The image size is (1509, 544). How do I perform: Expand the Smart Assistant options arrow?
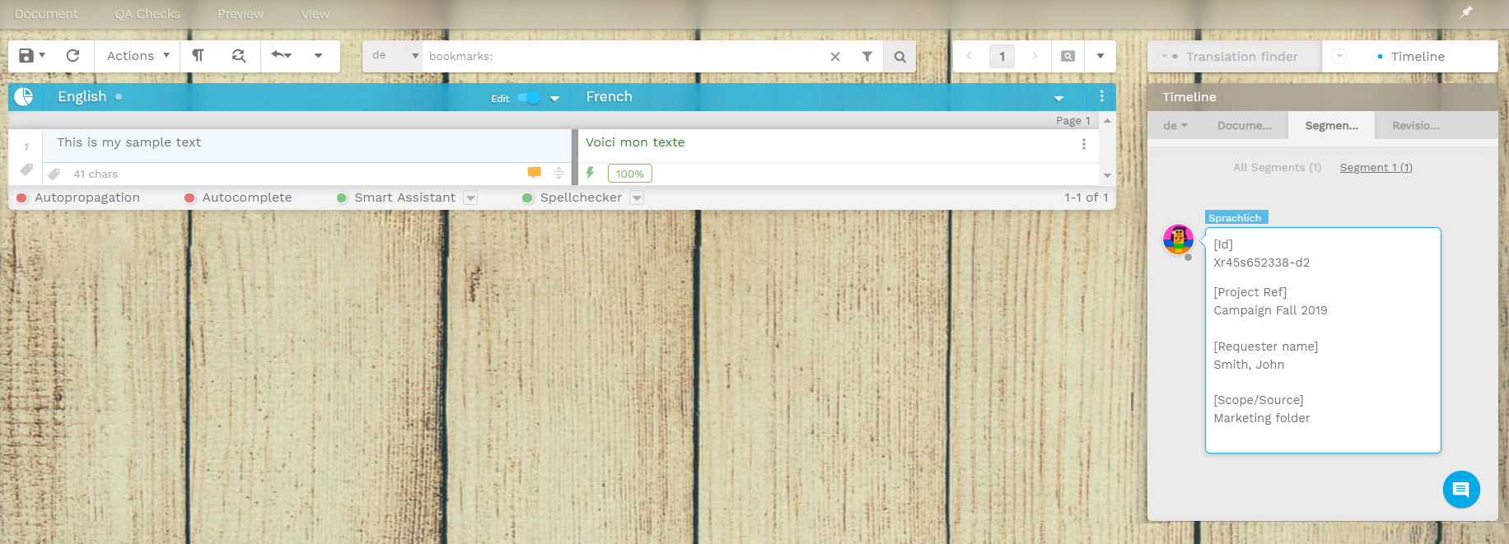[x=470, y=198]
